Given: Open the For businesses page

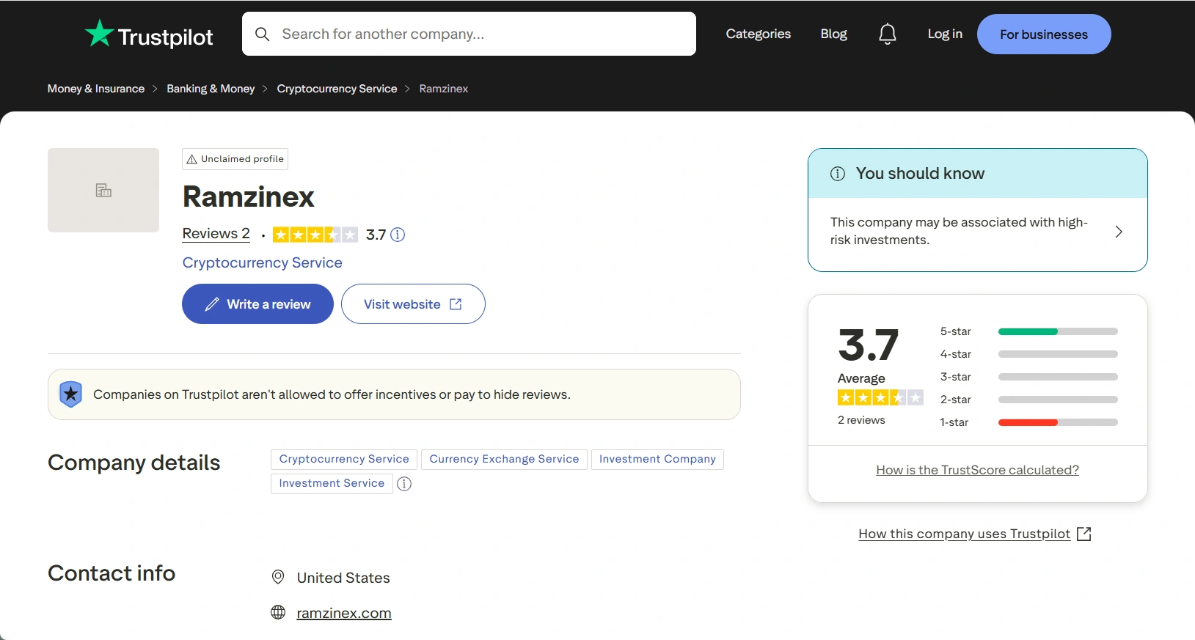Looking at the screenshot, I should 1044,34.
